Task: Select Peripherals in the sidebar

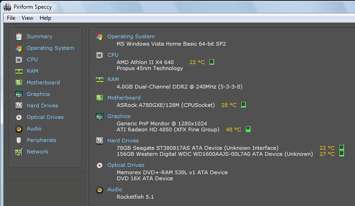Action: click(x=41, y=140)
